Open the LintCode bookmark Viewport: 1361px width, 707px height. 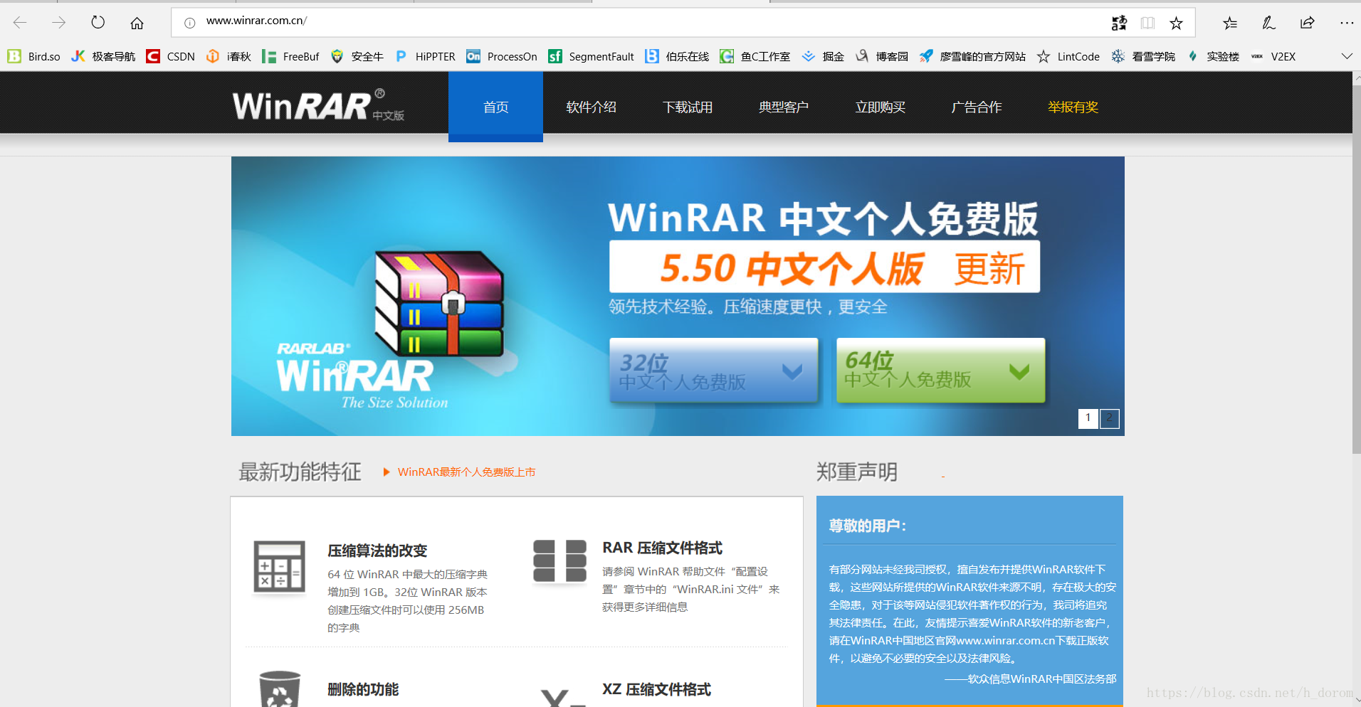point(1068,56)
